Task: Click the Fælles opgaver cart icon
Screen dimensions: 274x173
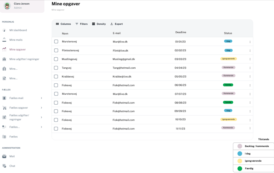Action: point(4,108)
